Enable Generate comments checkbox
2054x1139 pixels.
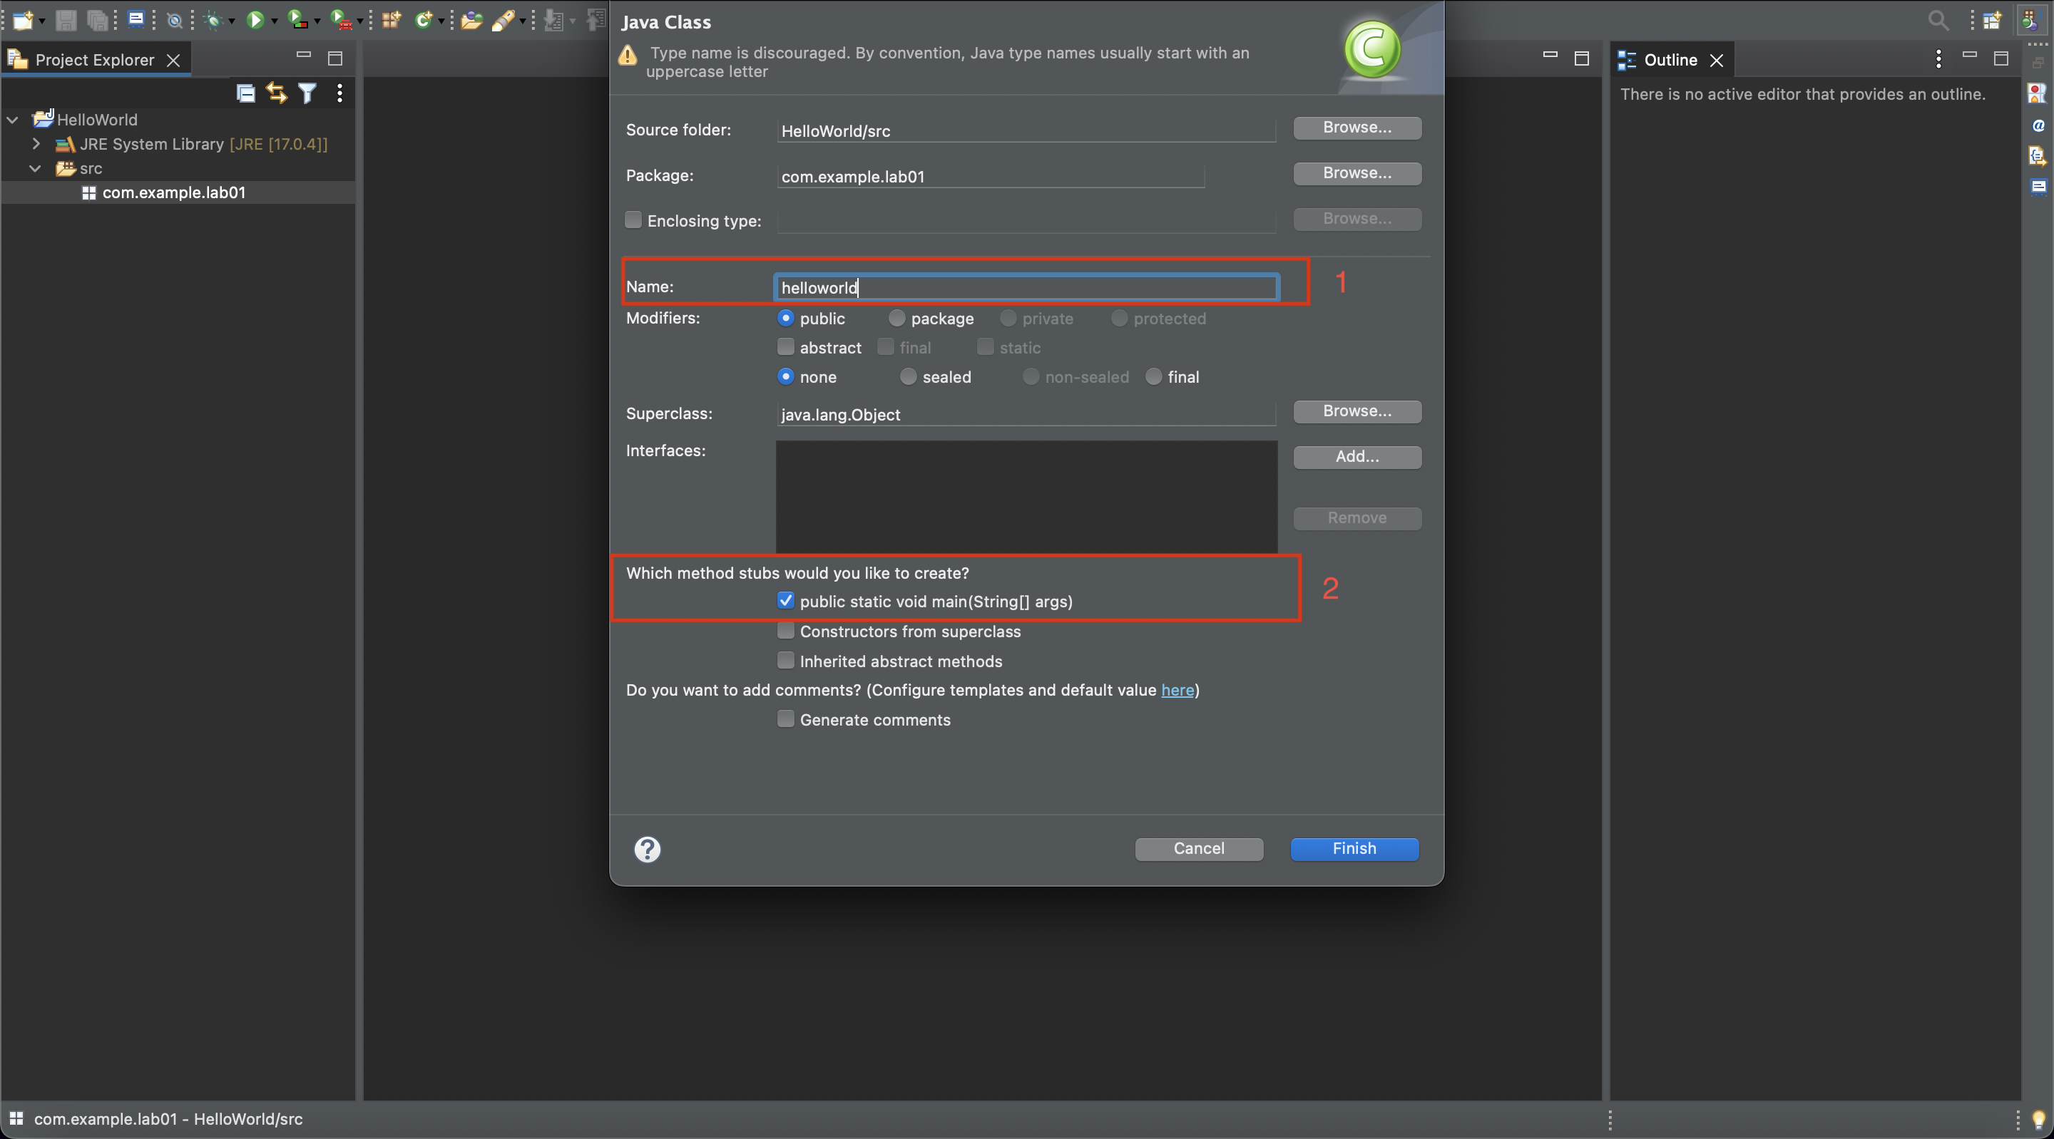tap(785, 719)
